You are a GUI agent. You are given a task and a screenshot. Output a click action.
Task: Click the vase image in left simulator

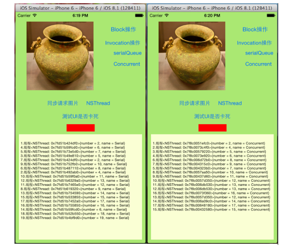(x=60, y=56)
